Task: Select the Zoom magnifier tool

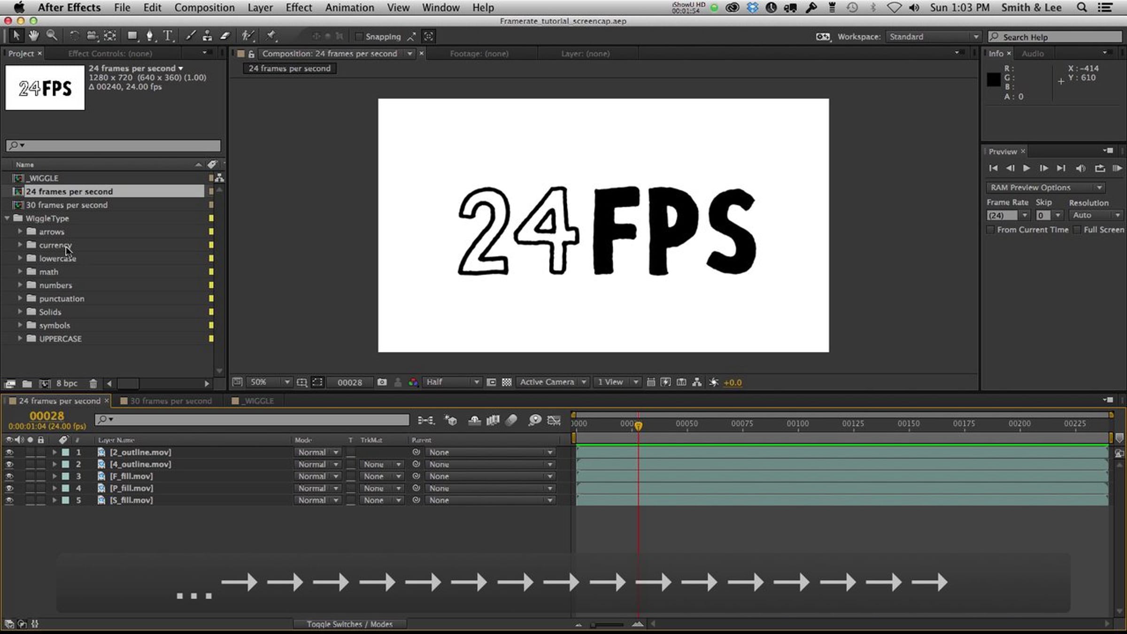Action: pos(52,36)
